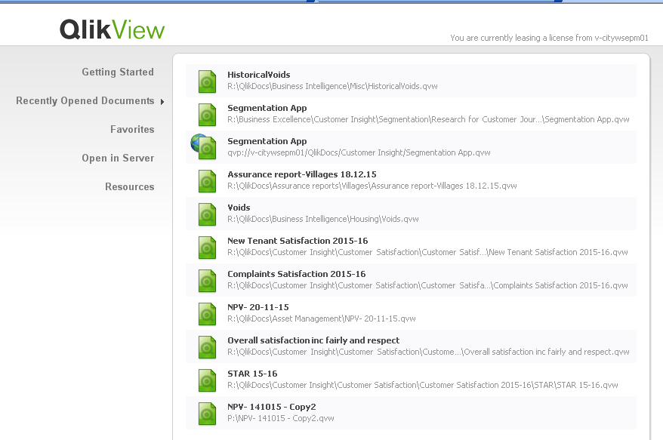Click the arrow beside Recently Opened Documents

(162, 101)
